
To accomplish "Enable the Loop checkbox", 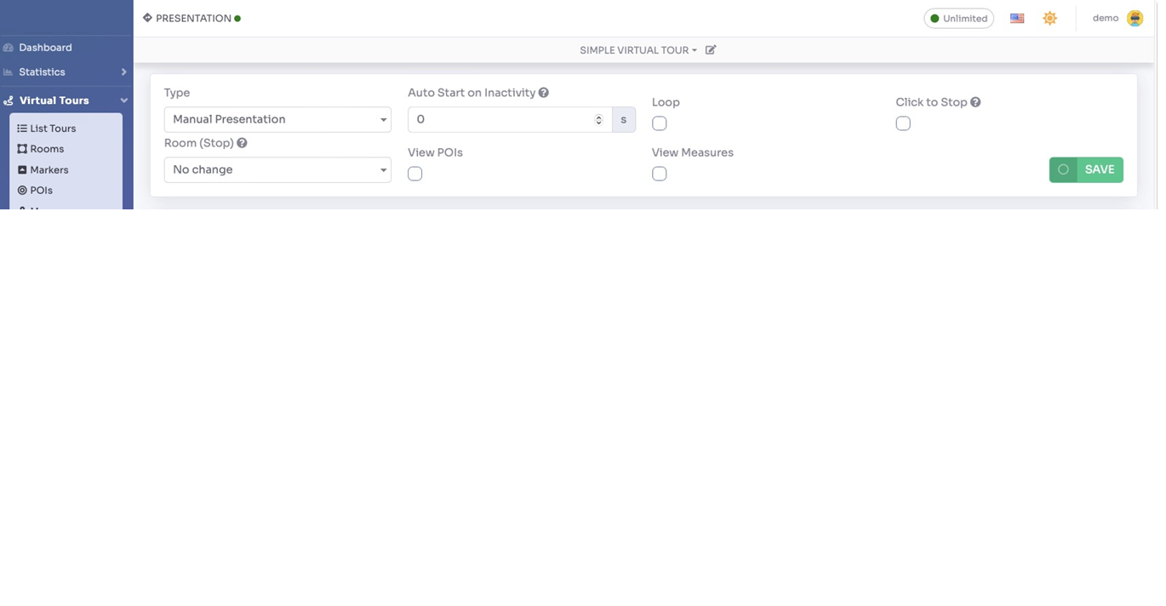I will tap(659, 123).
